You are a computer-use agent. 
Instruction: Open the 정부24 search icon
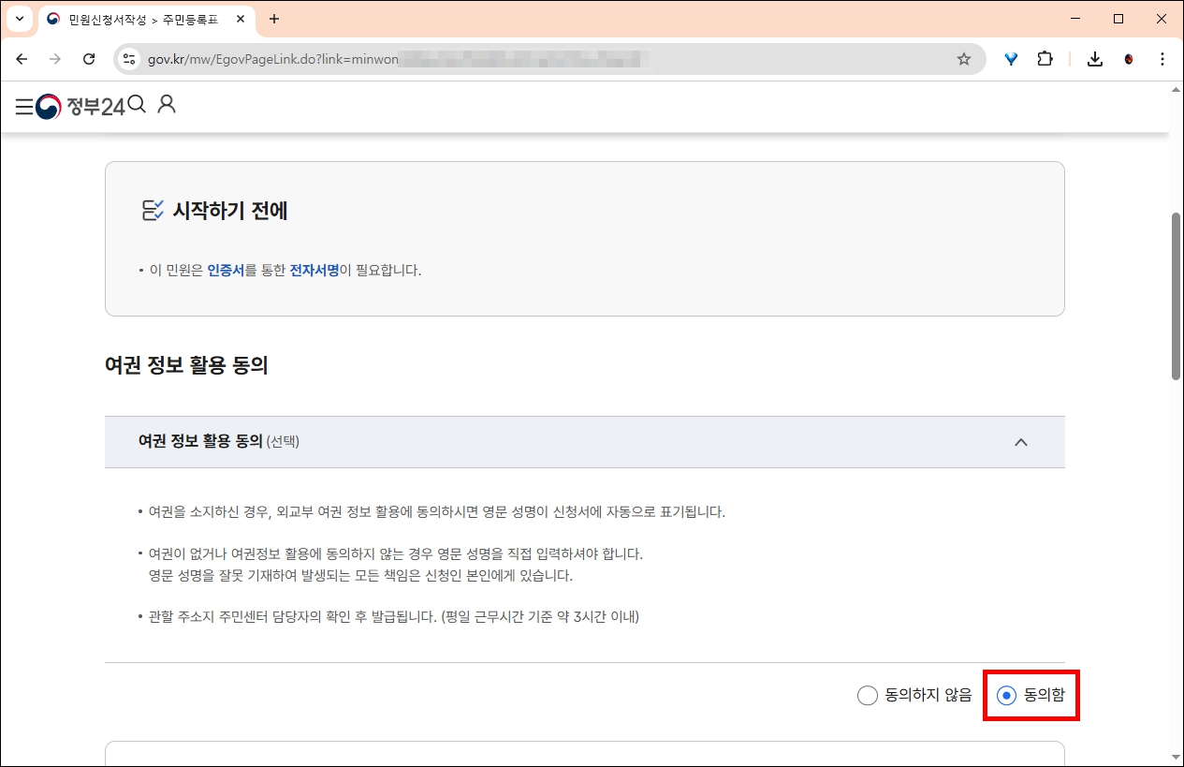click(137, 105)
